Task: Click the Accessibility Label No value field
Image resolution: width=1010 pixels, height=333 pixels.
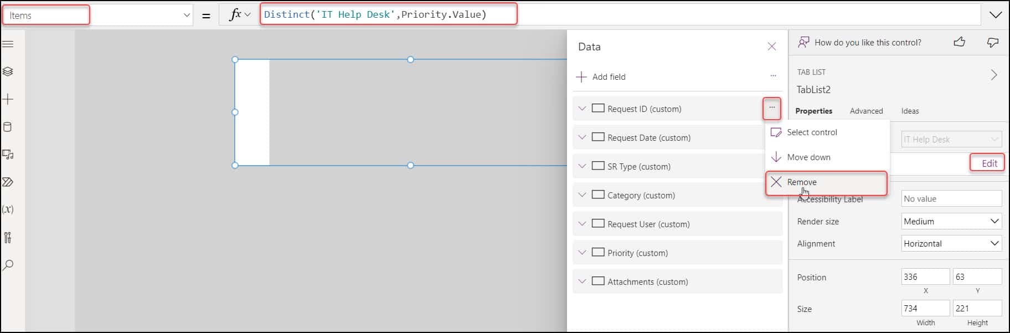Action: pyautogui.click(x=951, y=198)
